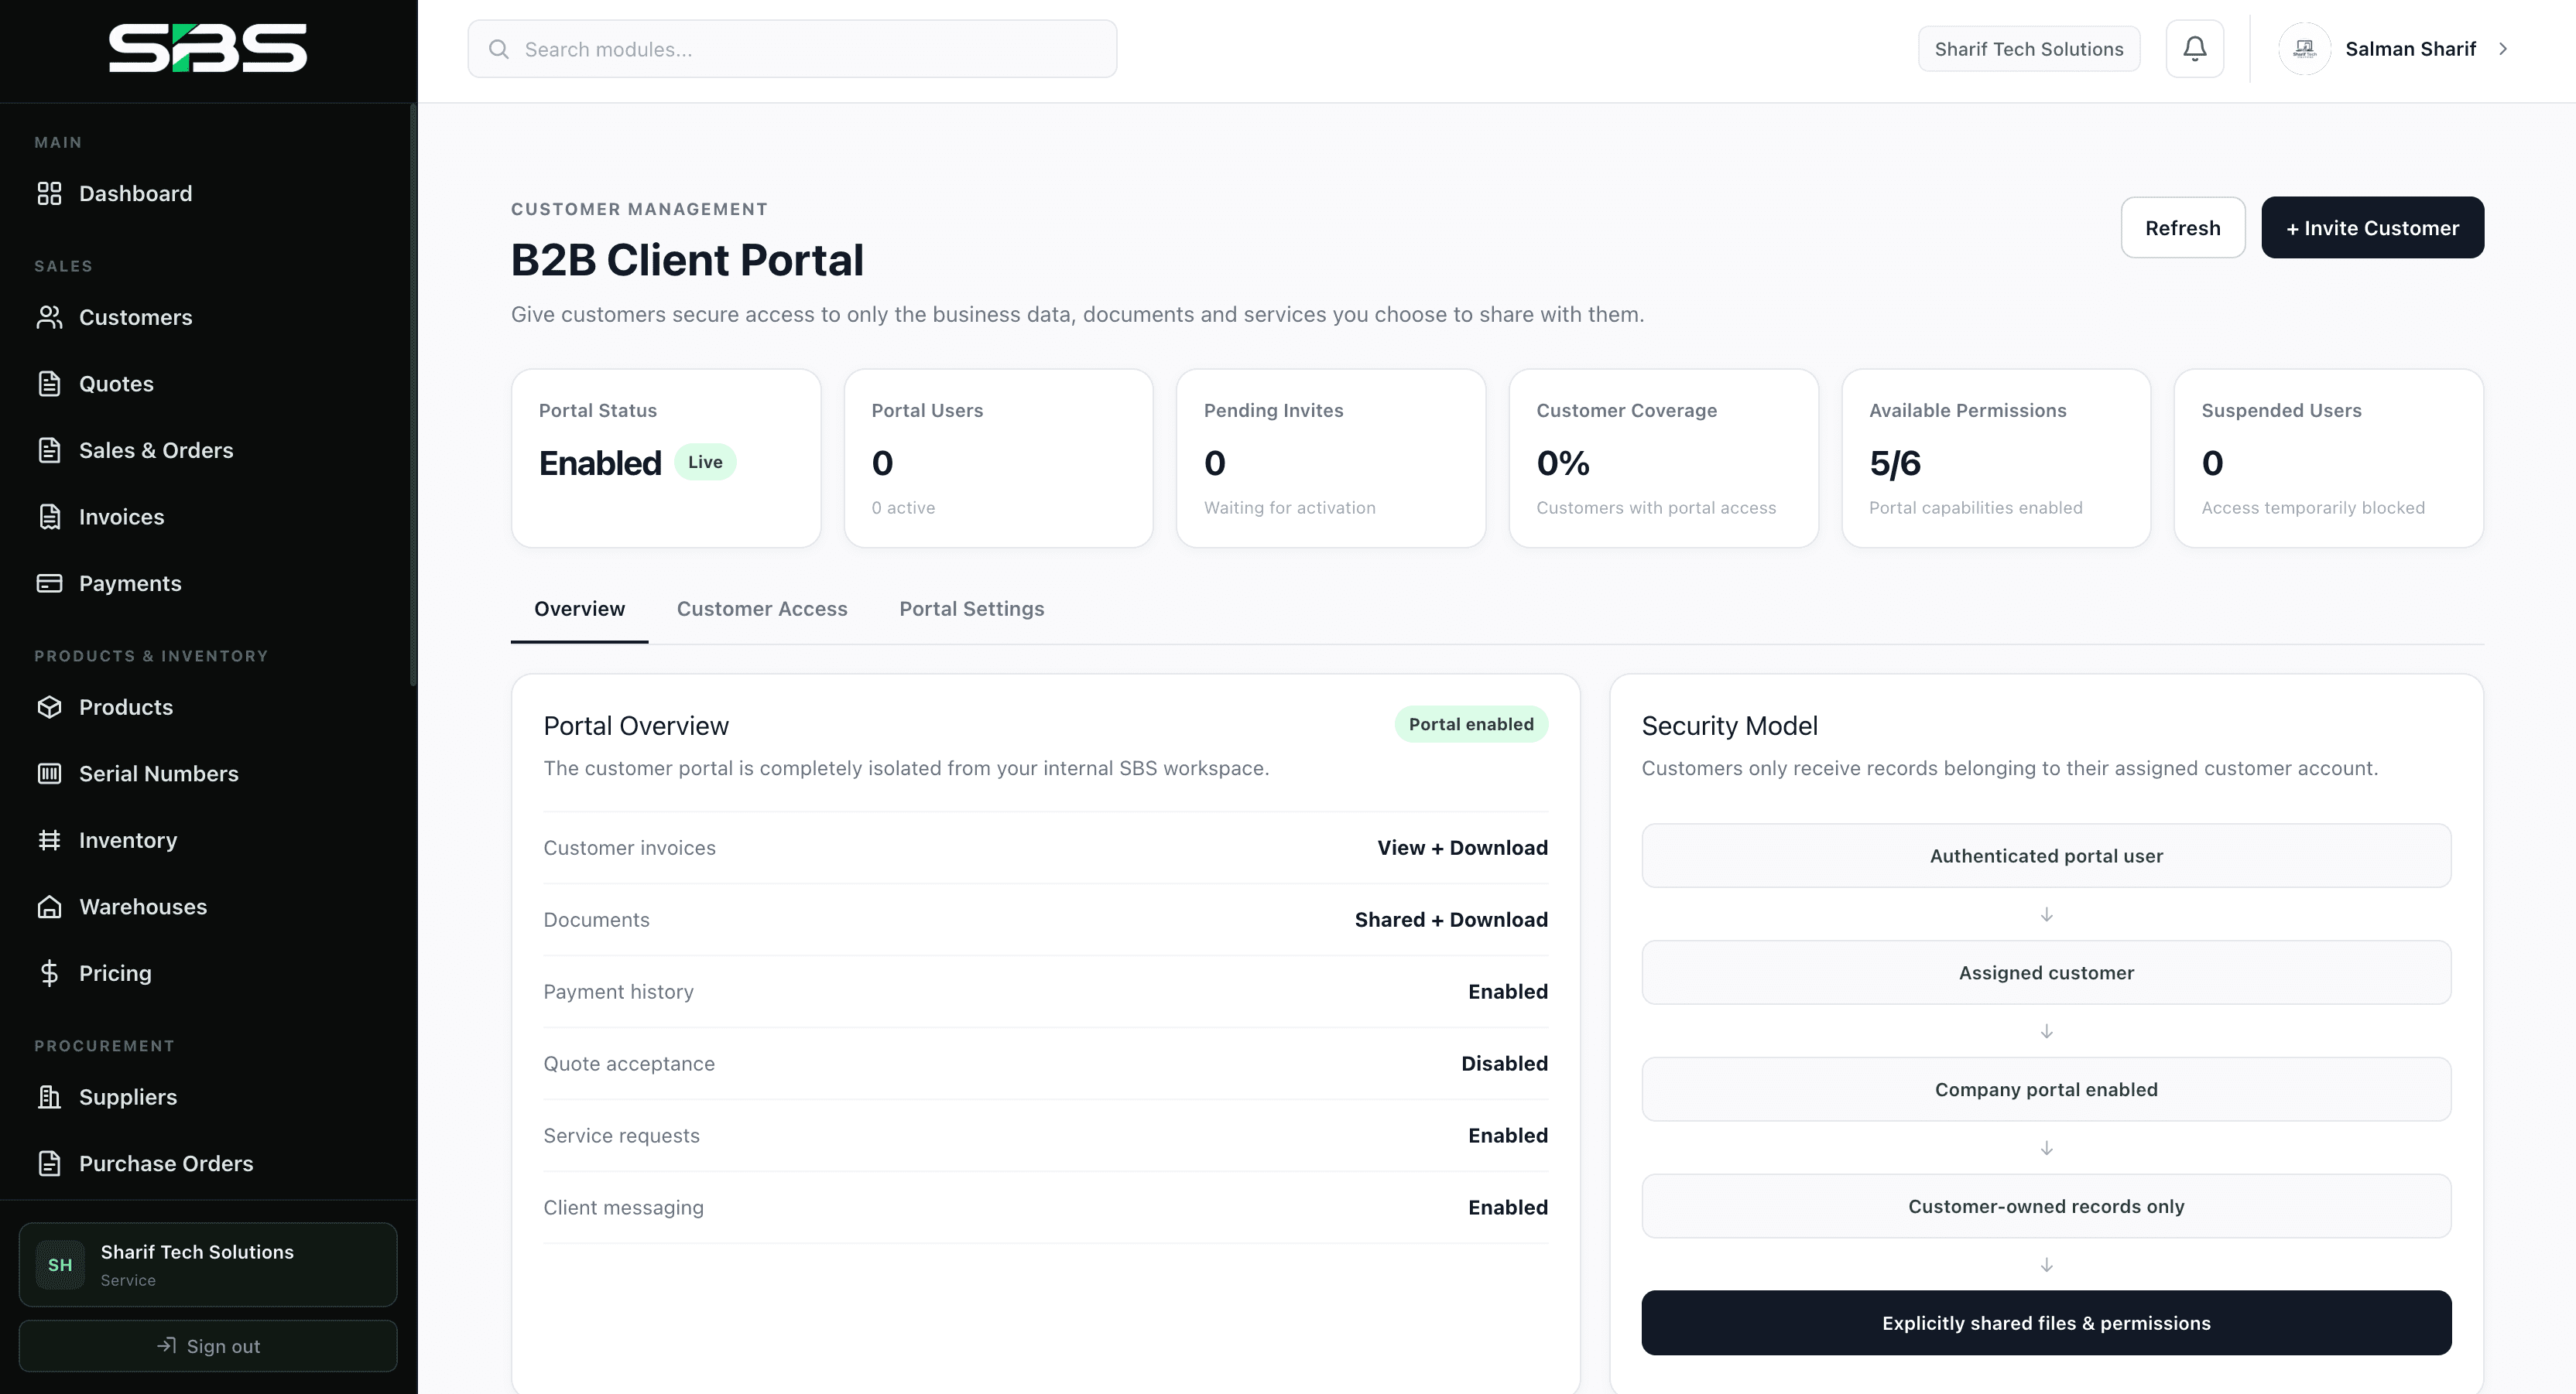Click Company portal enabled step
Viewport: 2576px width, 1394px height.
pyautogui.click(x=2046, y=1090)
